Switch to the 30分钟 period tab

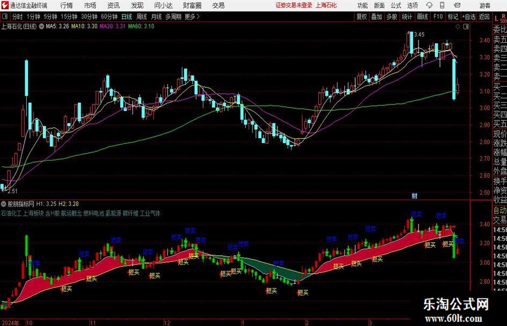[89, 17]
